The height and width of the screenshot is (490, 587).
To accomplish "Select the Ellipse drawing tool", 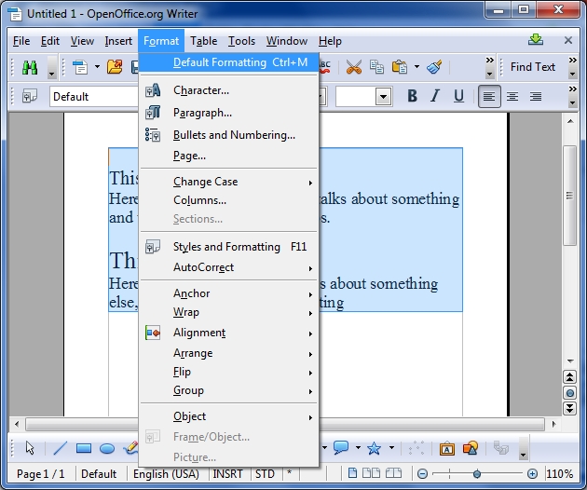I will click(107, 448).
